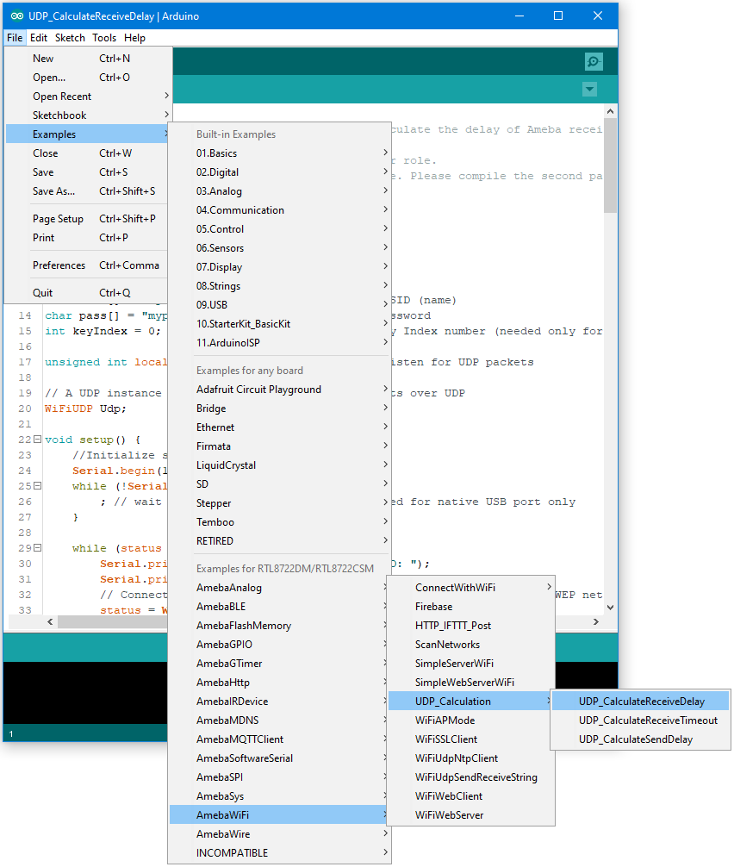
Task: Expand 11.ArduinoISP examples
Action: coord(280,343)
